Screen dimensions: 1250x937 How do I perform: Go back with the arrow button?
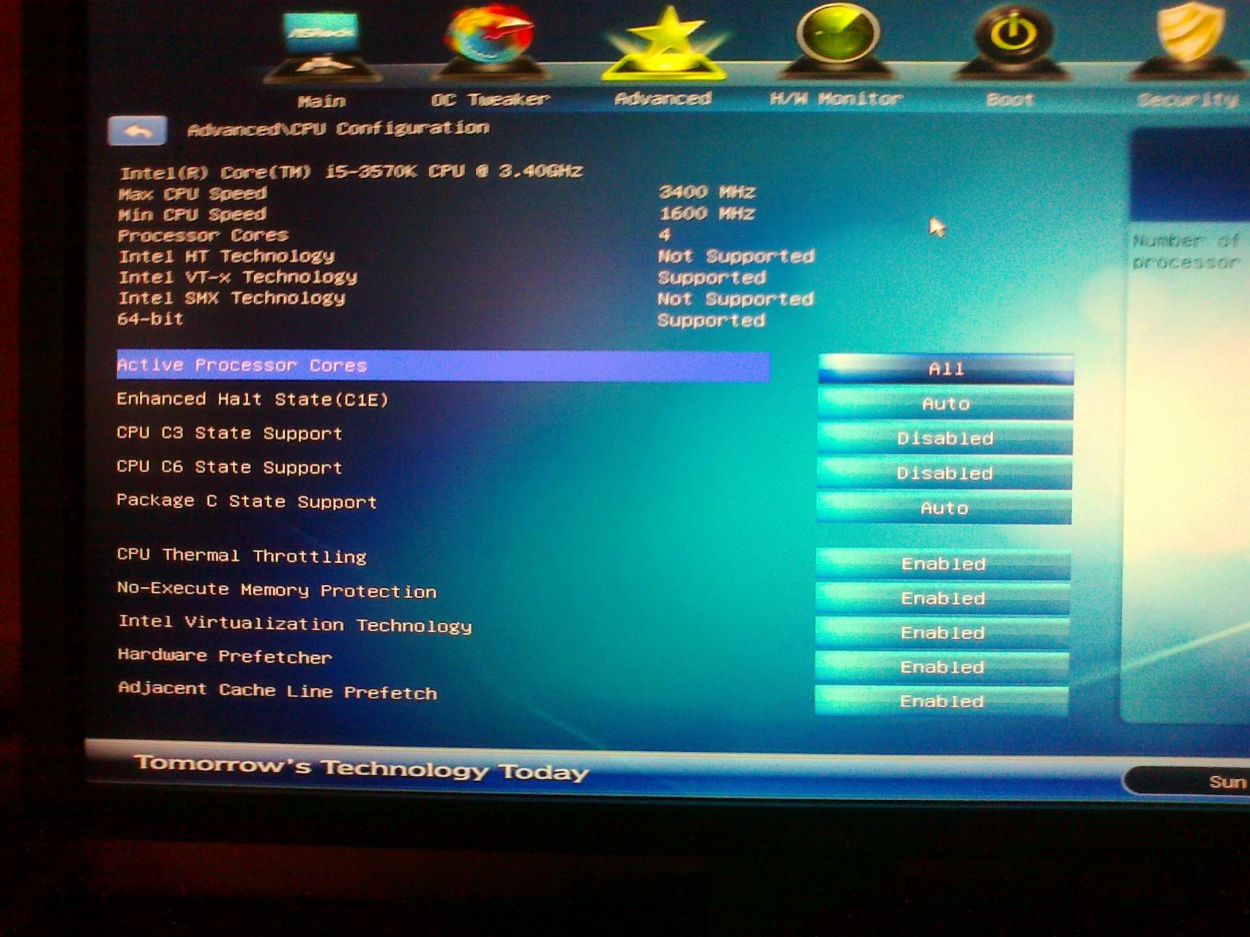(137, 132)
